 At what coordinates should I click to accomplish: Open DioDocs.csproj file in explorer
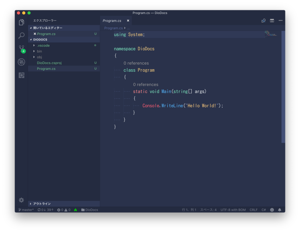(x=64, y=63)
